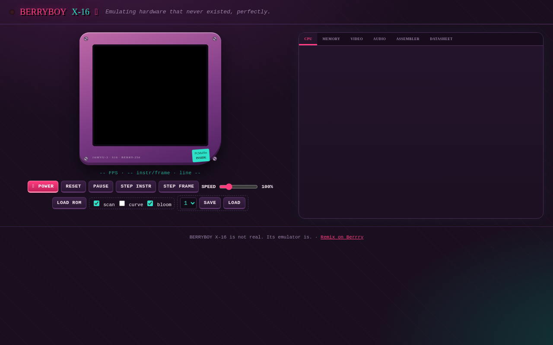
Task: Disable the bloom checkbox
Action: point(150,203)
